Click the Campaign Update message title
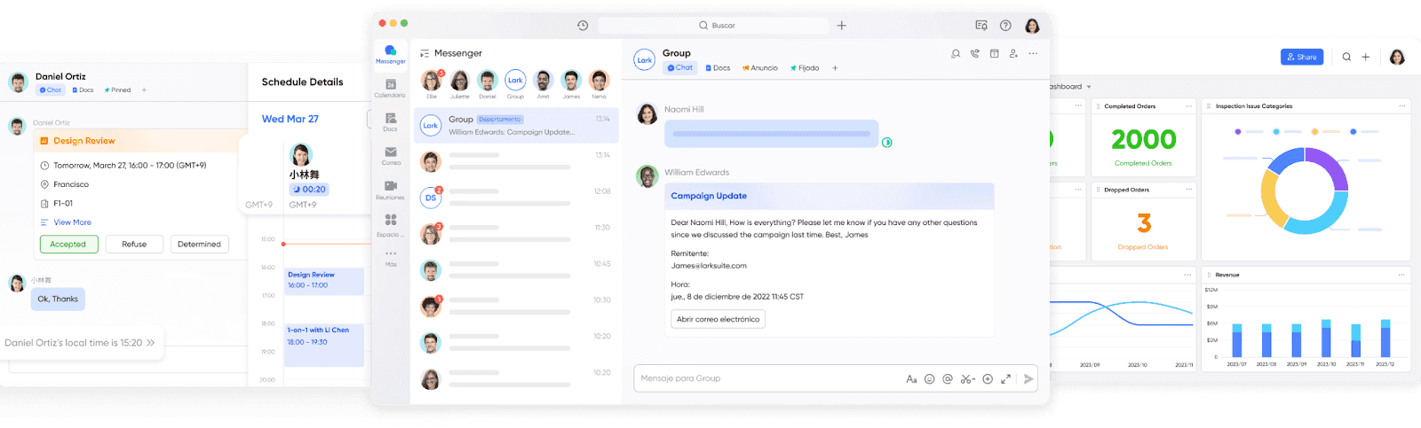 point(709,196)
